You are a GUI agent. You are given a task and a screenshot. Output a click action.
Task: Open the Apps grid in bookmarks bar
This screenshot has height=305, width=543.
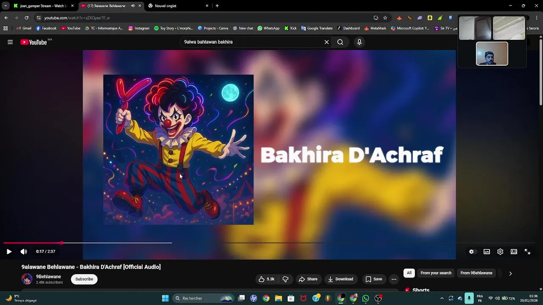6,28
